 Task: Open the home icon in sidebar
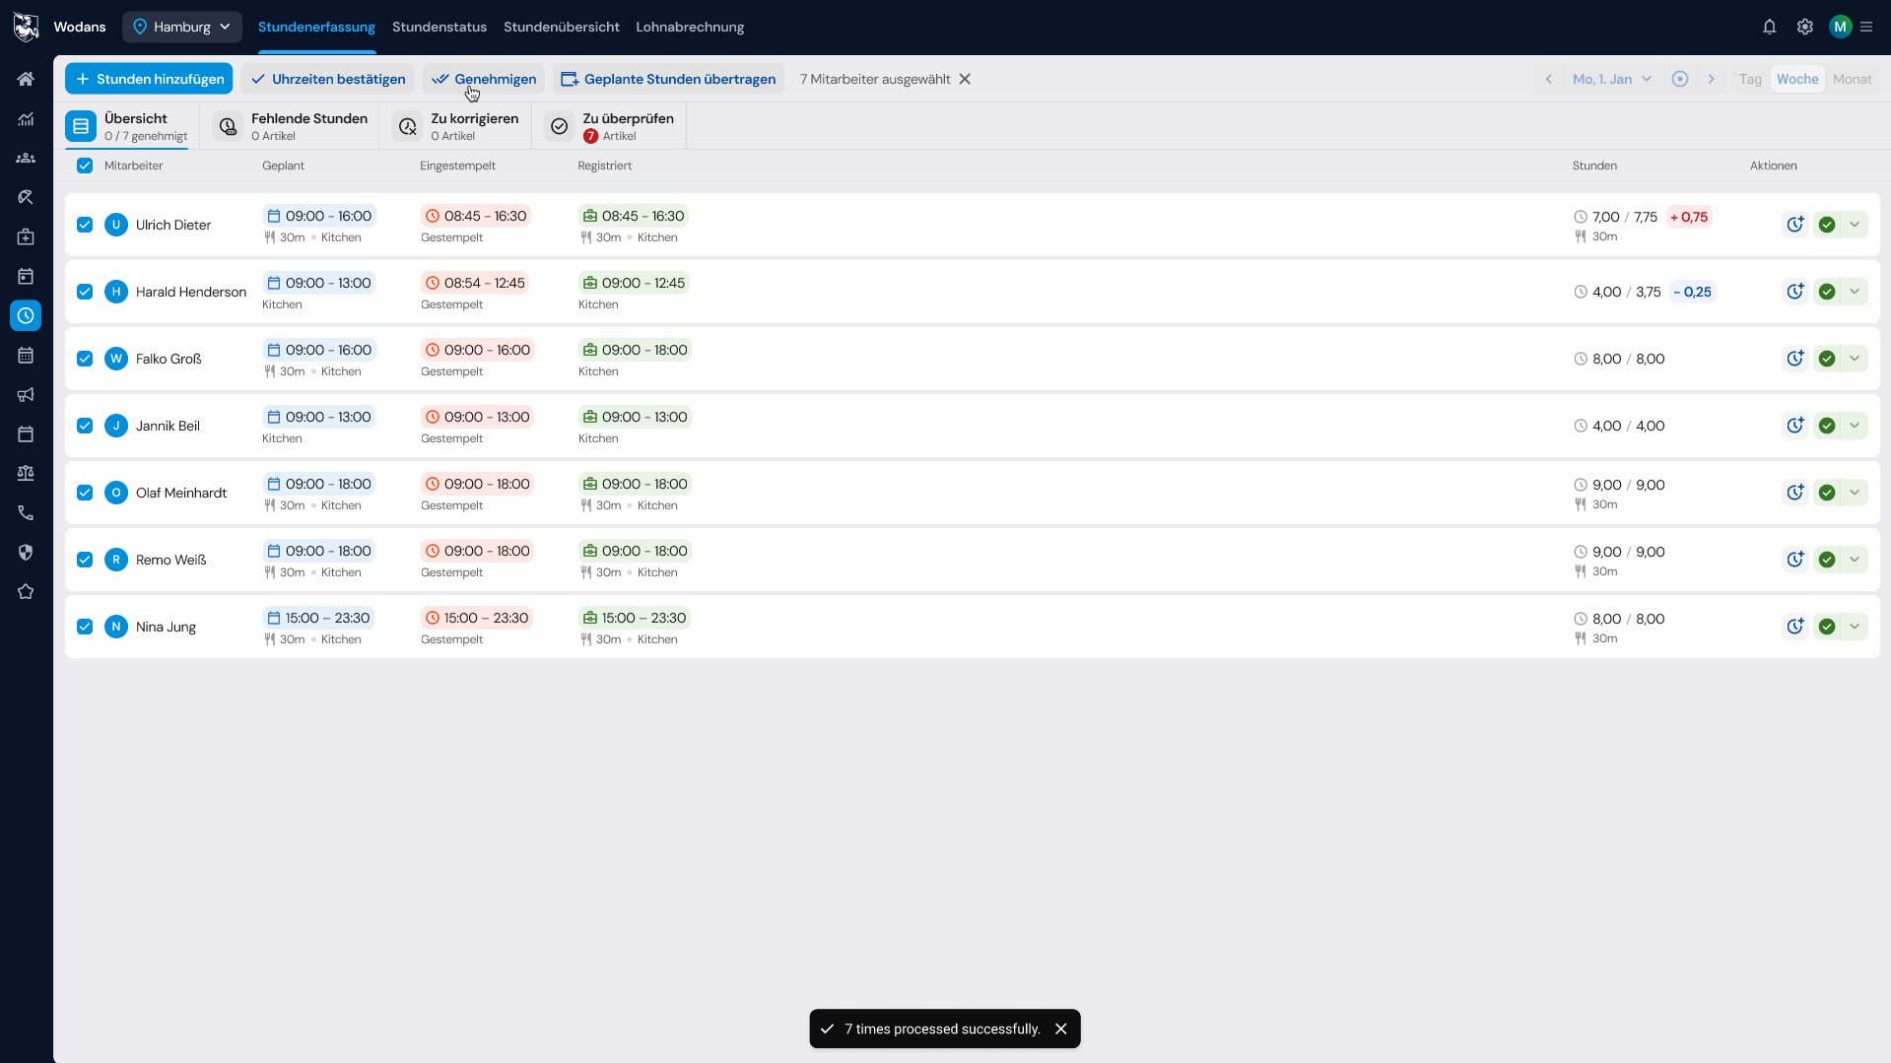(26, 79)
